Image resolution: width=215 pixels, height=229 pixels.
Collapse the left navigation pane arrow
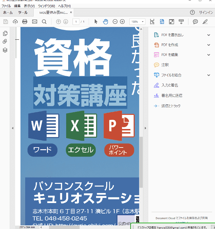click(13, 128)
